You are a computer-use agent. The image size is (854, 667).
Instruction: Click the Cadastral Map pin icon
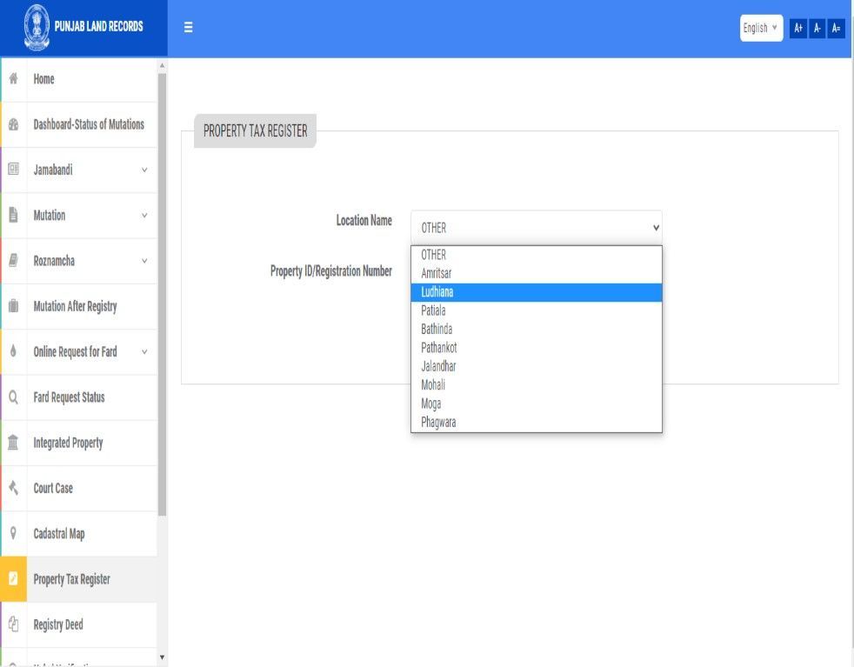click(x=14, y=533)
